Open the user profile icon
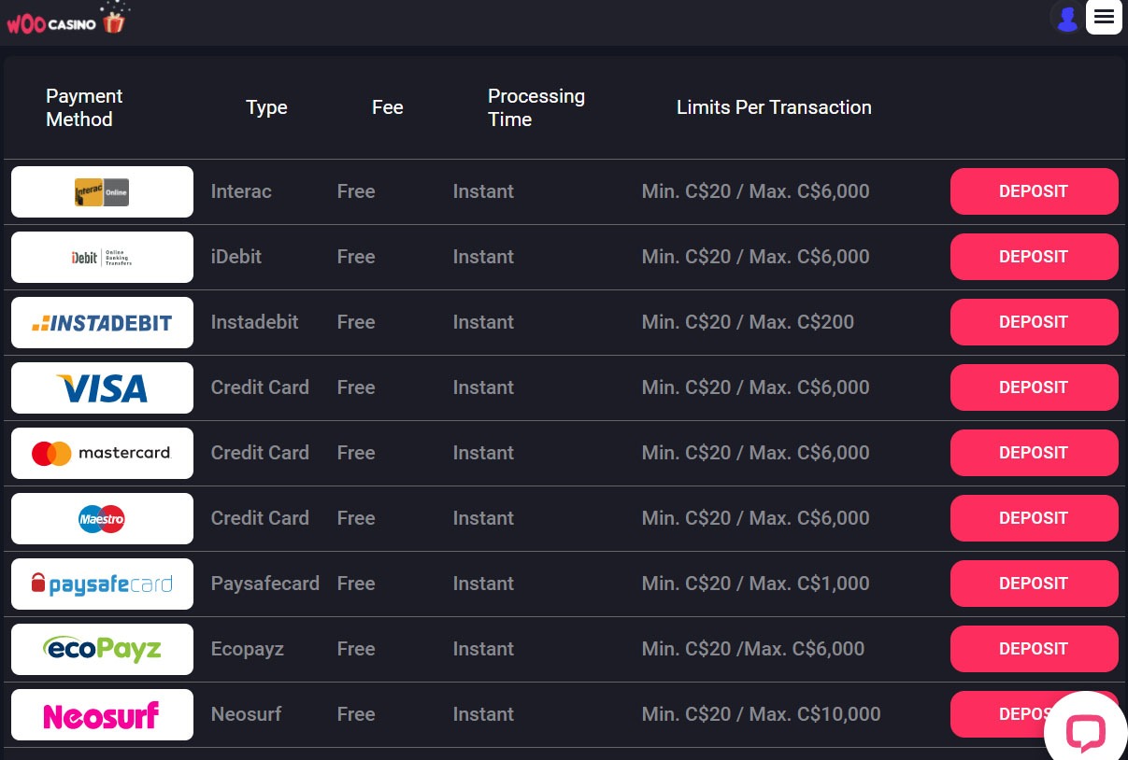The image size is (1128, 760). (x=1066, y=17)
